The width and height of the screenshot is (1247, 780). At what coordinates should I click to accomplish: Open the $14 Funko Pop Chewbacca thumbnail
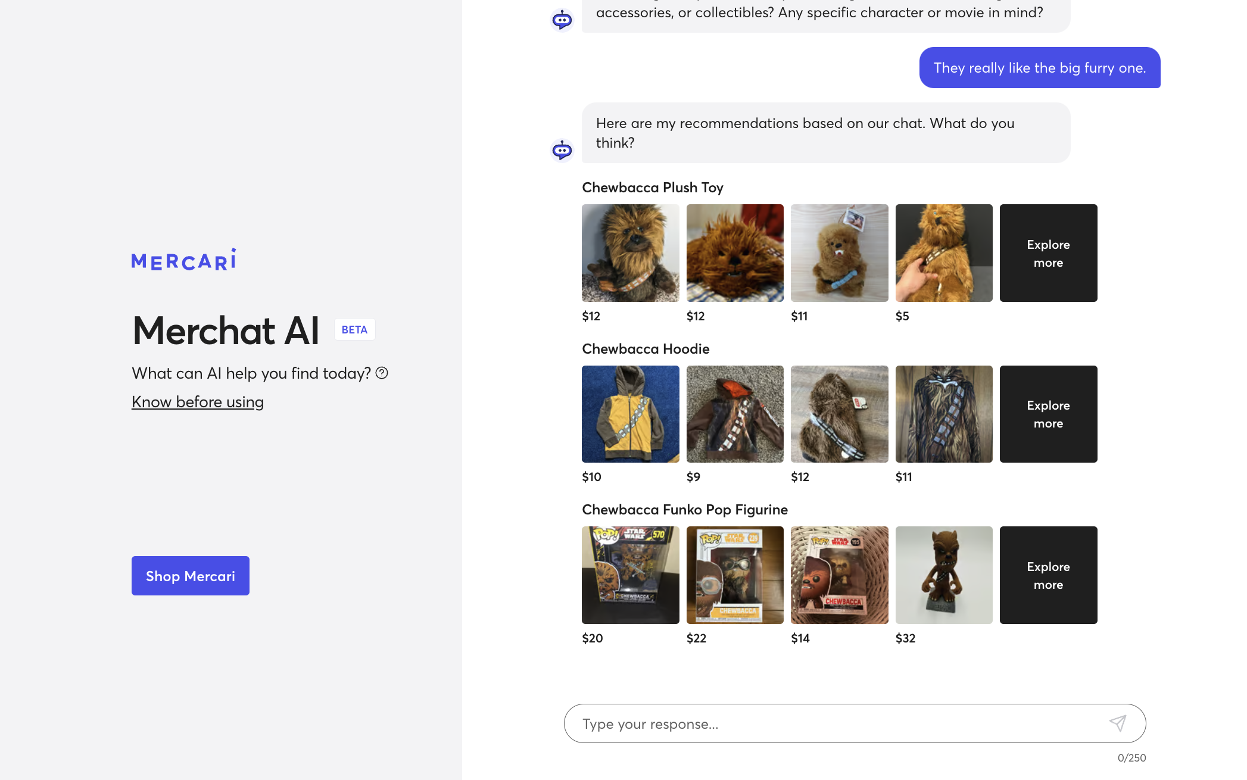tap(839, 575)
